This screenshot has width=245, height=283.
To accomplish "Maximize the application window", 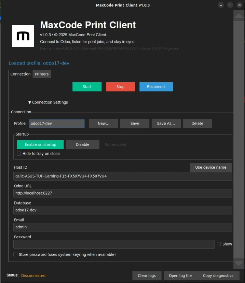I will 230,5.
